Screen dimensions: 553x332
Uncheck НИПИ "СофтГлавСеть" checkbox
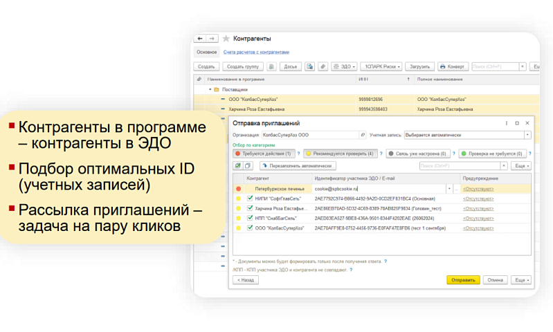(x=250, y=199)
